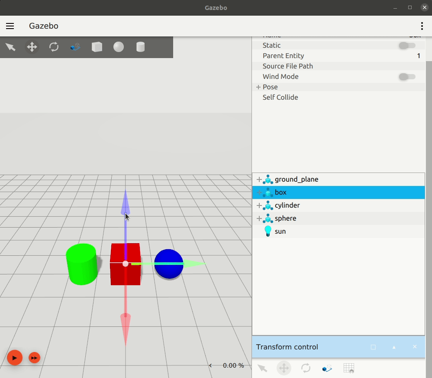This screenshot has width=432, height=378.
Task: Click the ground_plane model icon
Action: coord(268,179)
